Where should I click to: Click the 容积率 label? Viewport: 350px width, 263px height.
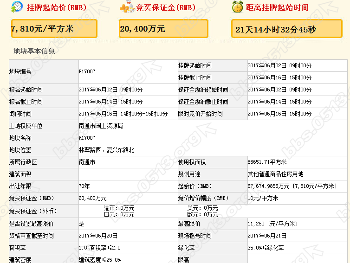pos(18,248)
